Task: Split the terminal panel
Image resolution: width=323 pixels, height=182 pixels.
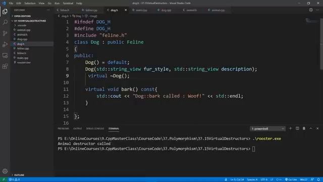Action: tap(297, 128)
